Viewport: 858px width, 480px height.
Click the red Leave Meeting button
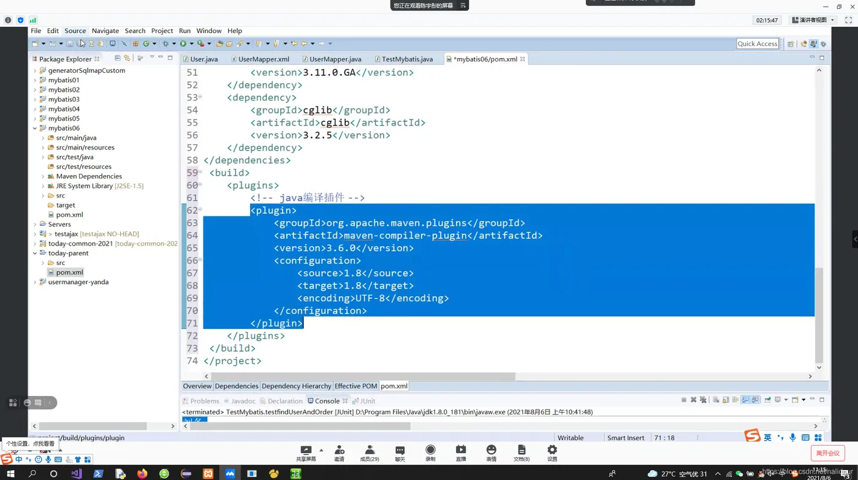click(x=828, y=453)
